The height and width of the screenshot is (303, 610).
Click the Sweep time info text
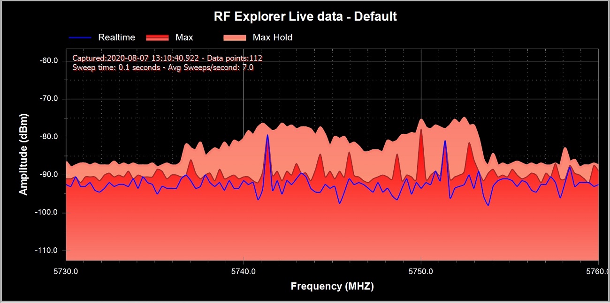pos(163,67)
